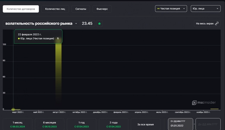The width and height of the screenshot is (225, 130).
Task: Open the Юр. лица dropdown
Action: pyautogui.click(x=205, y=9)
